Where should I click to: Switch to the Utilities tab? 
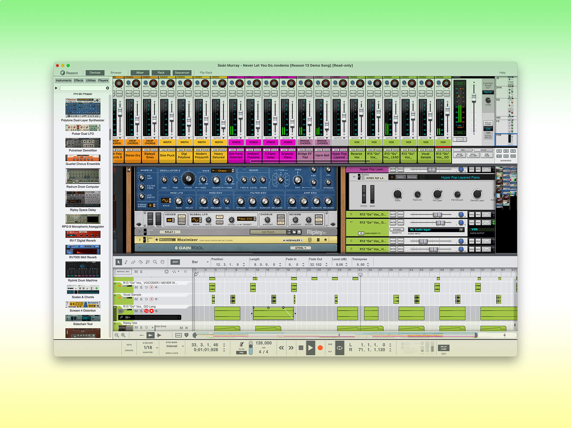click(91, 80)
